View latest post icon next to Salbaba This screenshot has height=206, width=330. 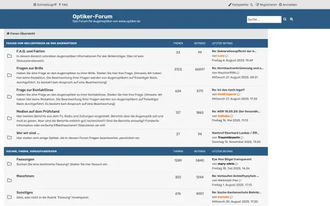(x=232, y=116)
